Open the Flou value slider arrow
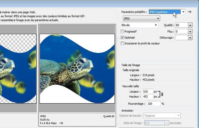Screen dimensions: 199x128 pyautogui.click(x=190, y=31)
